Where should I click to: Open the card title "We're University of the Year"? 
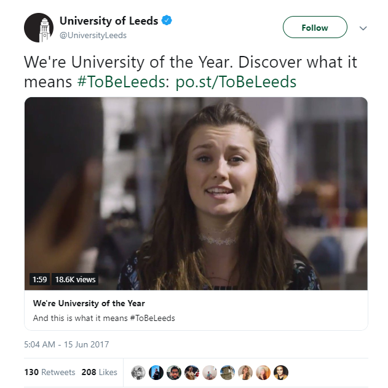pos(89,303)
